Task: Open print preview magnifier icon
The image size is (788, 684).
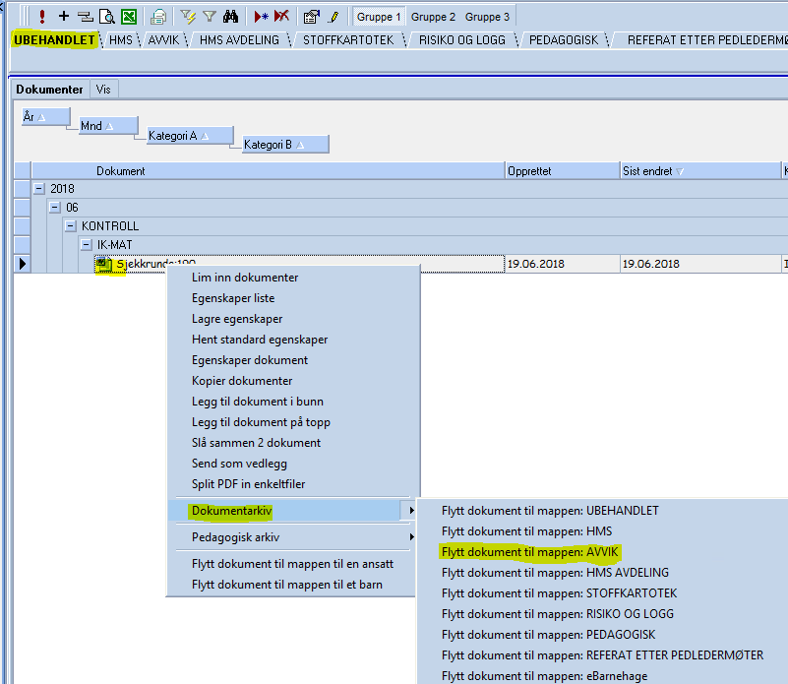Action: click(107, 17)
